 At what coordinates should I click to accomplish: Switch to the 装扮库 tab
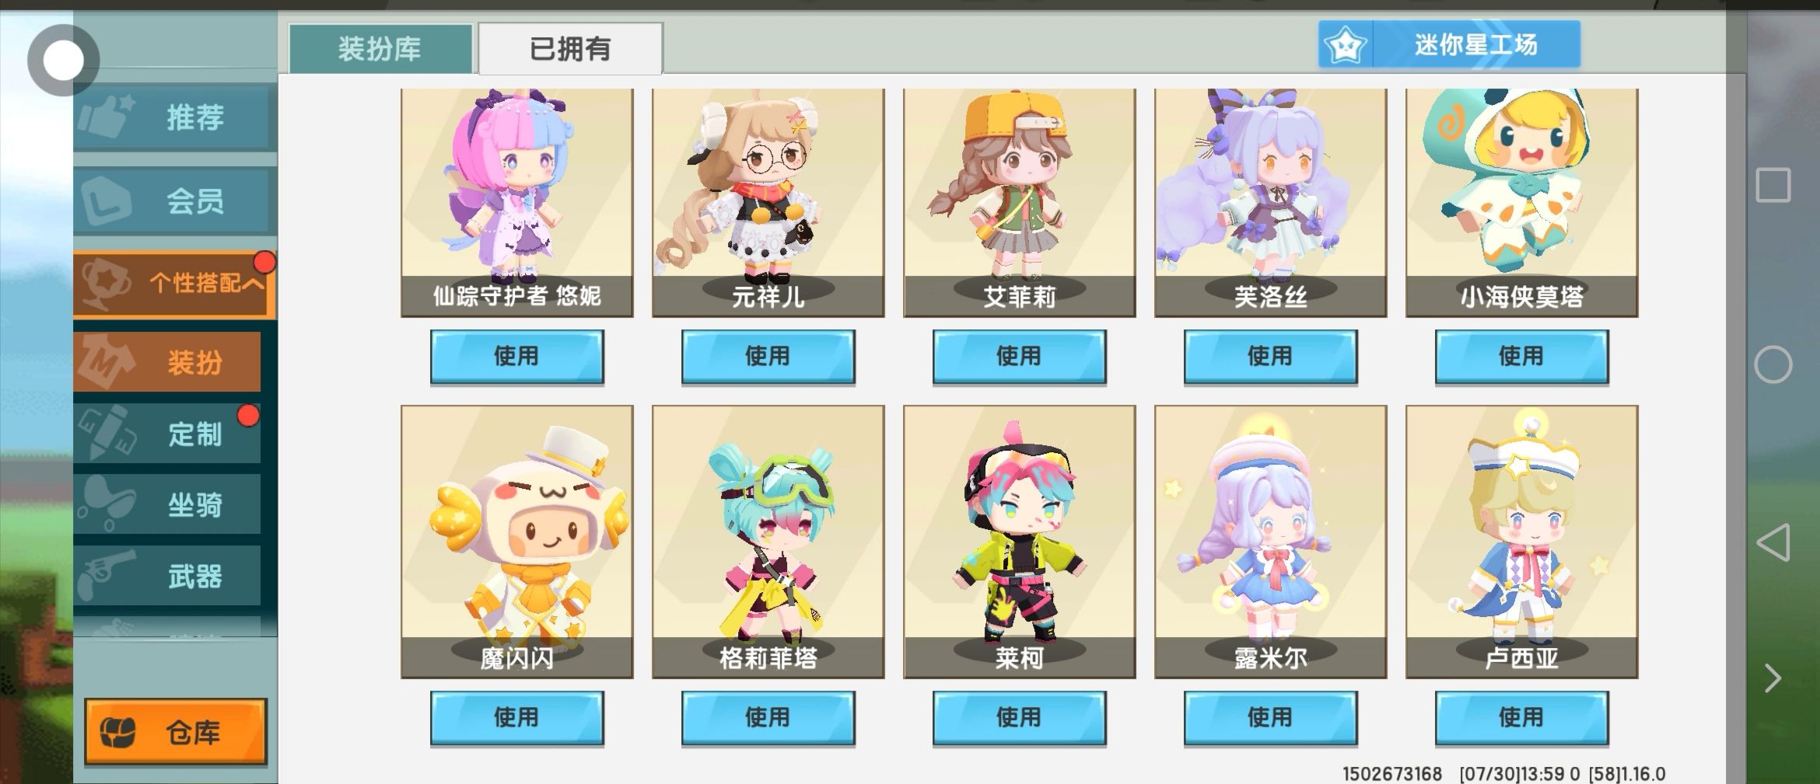[x=380, y=48]
